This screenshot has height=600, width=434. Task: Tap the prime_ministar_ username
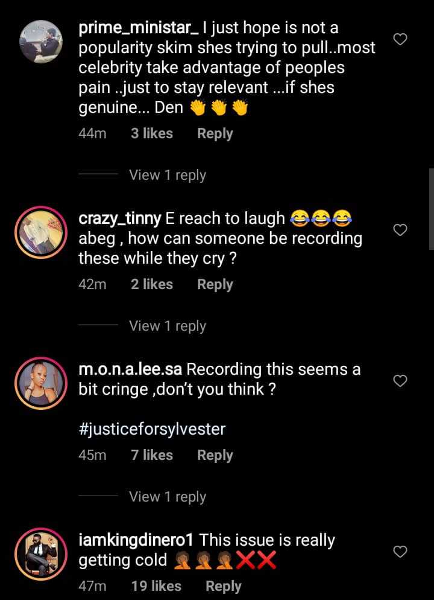point(130,28)
